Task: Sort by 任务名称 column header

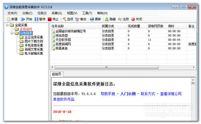Action: [75, 26]
